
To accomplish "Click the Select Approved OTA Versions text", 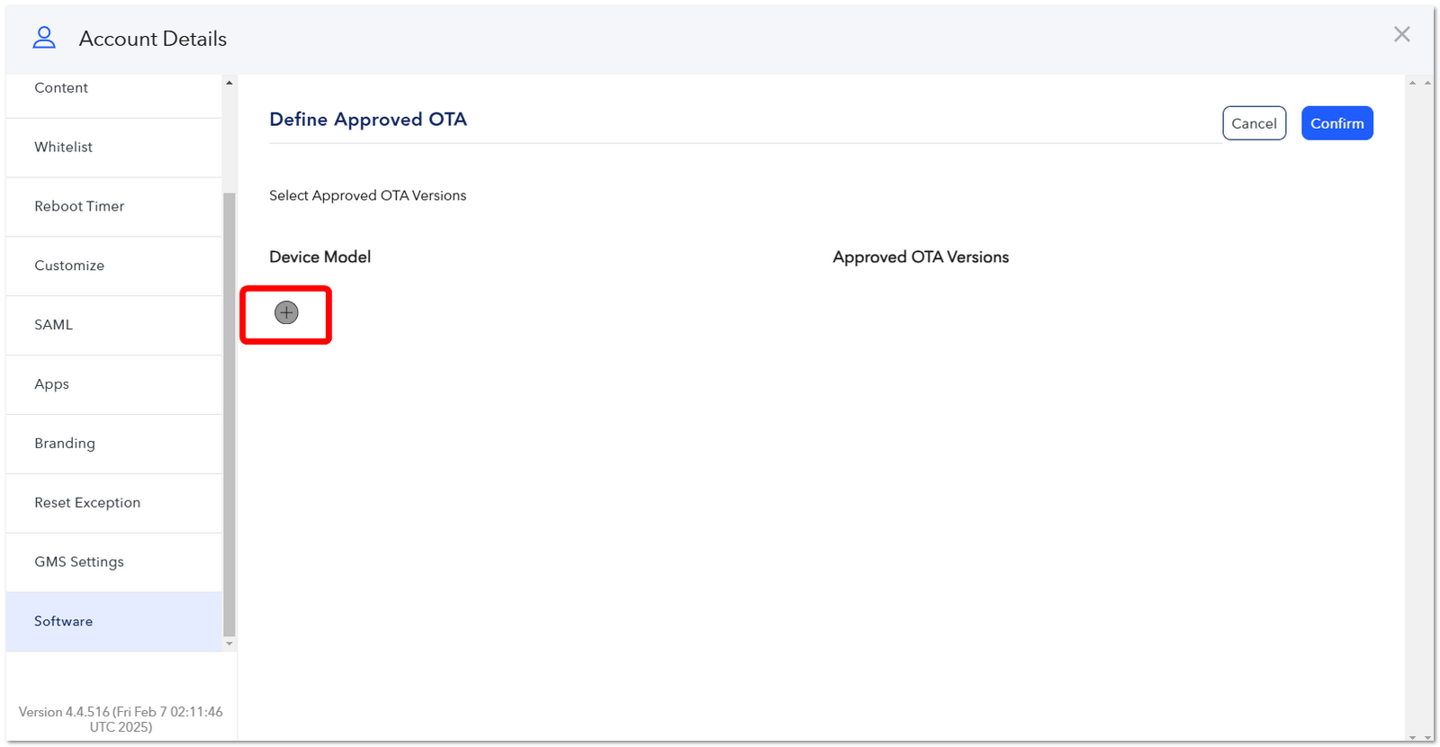I will 367,196.
